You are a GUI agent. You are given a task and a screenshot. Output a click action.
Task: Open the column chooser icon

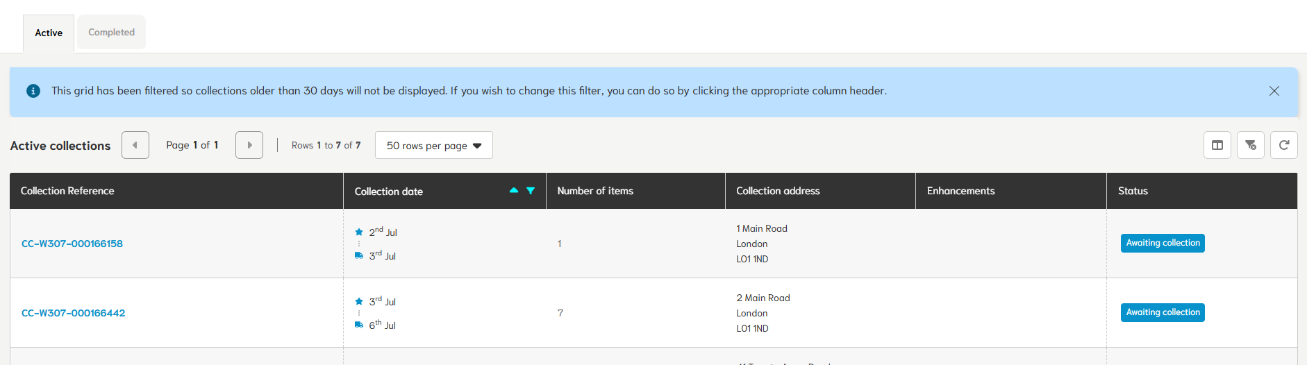(x=1217, y=145)
